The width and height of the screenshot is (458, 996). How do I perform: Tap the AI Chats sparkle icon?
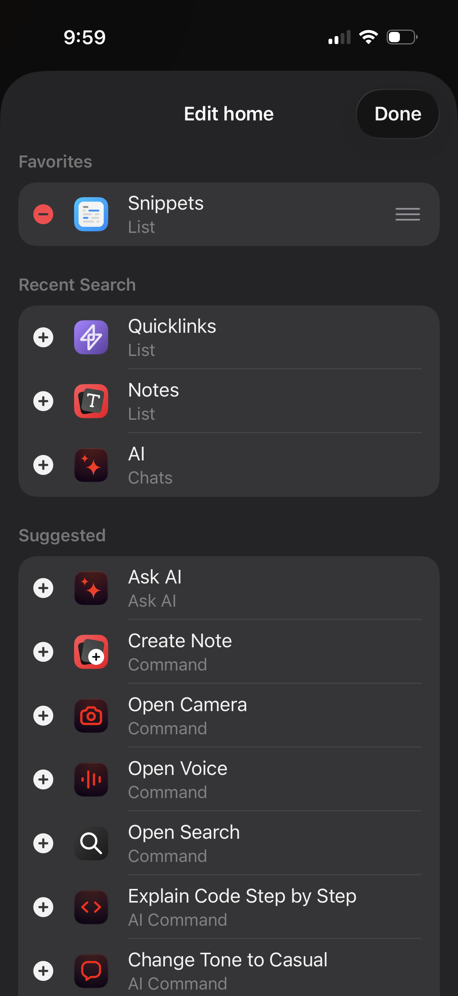point(91,465)
